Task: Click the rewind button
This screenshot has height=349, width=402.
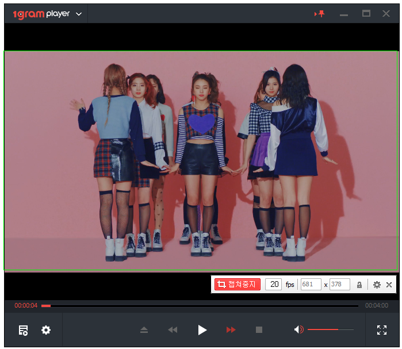Action: [x=173, y=330]
